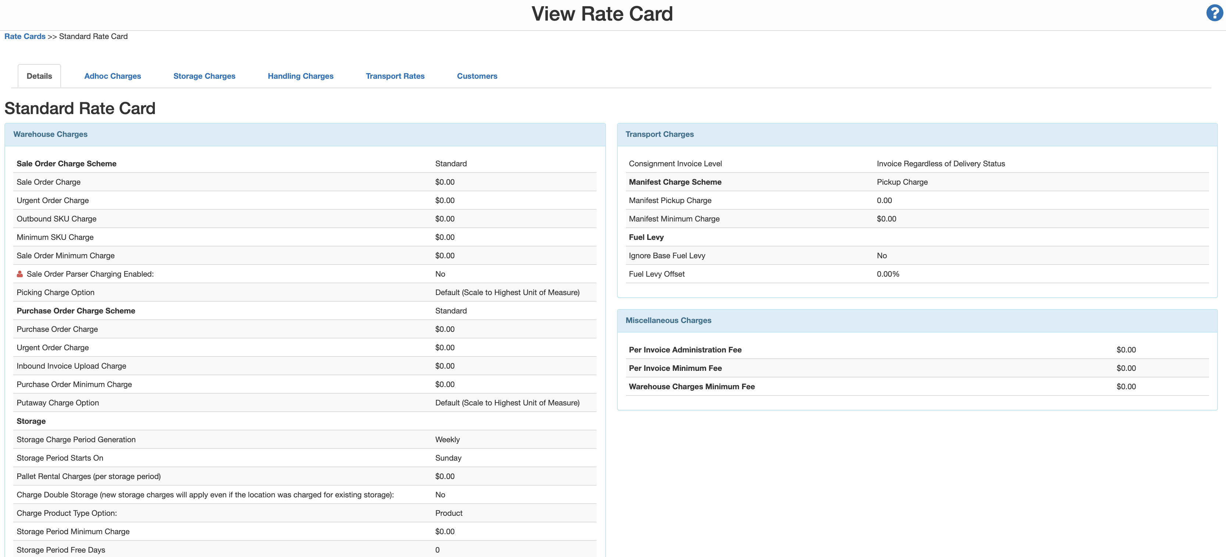This screenshot has width=1226, height=557.
Task: Select the Storage Charge Period Generation Weekly value
Action: pyautogui.click(x=448, y=439)
